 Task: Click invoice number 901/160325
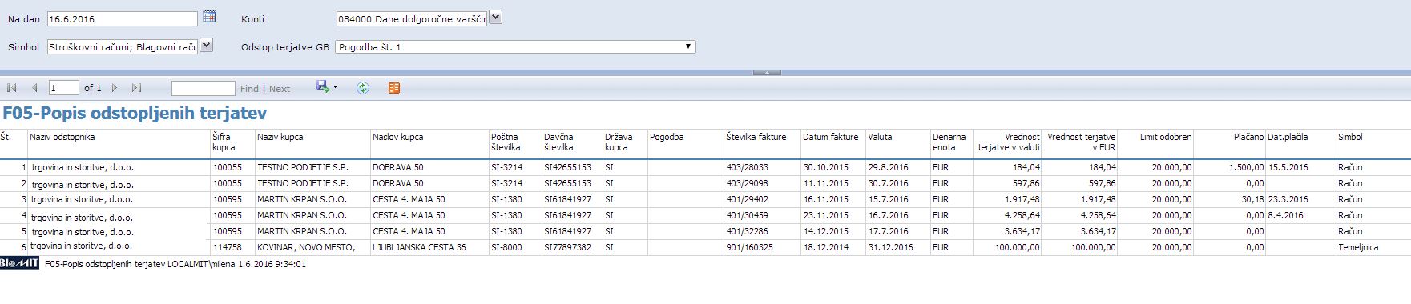(x=749, y=247)
